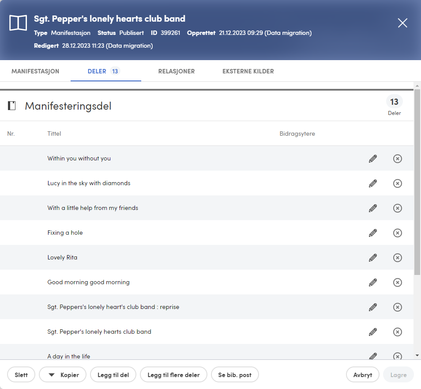Open 'Se bib. post'
421x389 pixels.
point(235,375)
